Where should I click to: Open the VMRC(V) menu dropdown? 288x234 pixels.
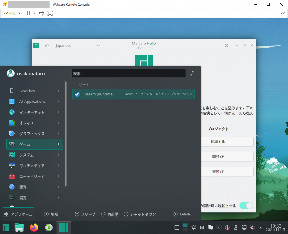pyautogui.click(x=12, y=13)
